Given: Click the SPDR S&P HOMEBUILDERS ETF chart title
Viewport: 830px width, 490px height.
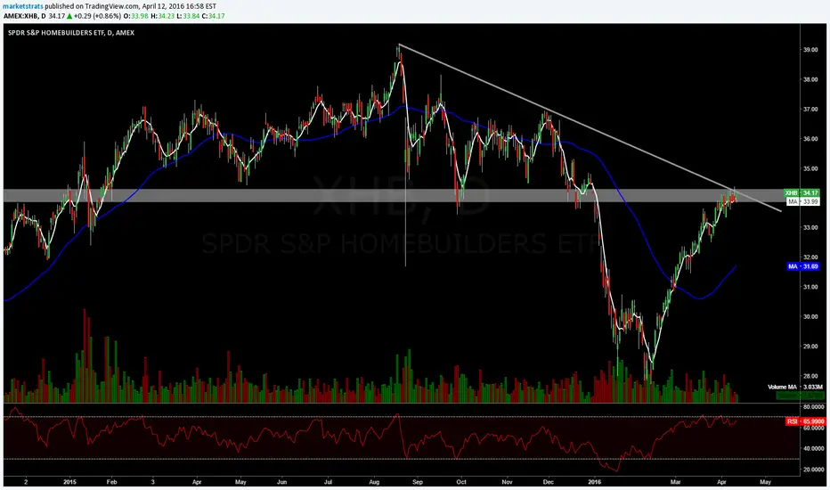Looking at the screenshot, I should pos(71,32).
